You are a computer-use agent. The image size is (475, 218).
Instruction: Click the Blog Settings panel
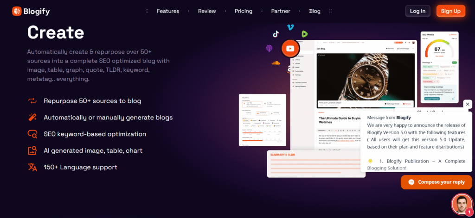click(263, 120)
